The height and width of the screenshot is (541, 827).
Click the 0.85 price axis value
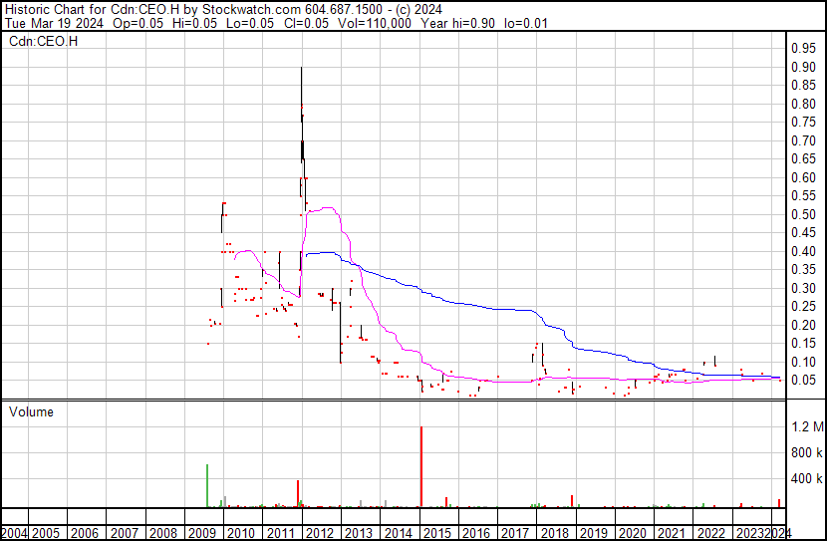click(x=804, y=86)
